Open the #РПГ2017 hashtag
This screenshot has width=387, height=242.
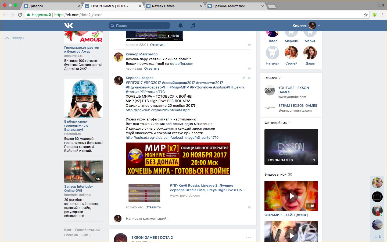tap(134, 83)
